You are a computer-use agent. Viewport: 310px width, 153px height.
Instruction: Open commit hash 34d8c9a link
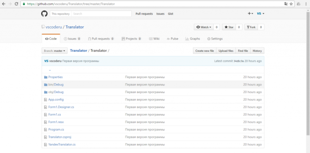(x=239, y=61)
